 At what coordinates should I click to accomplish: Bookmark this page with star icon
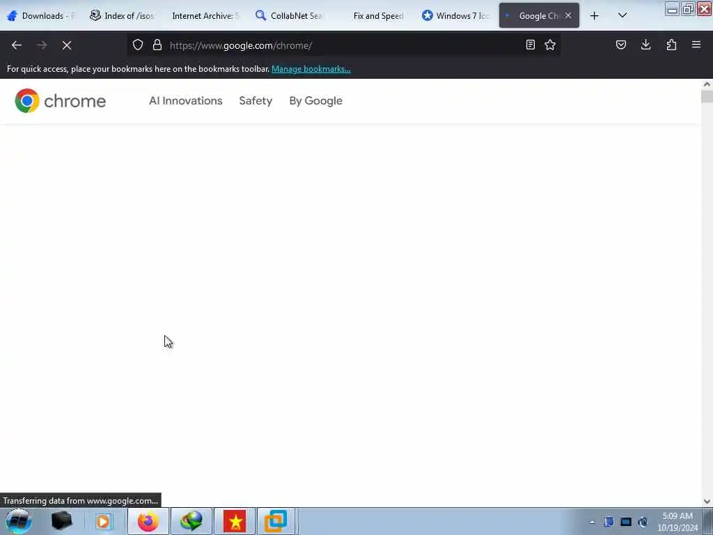tap(550, 45)
